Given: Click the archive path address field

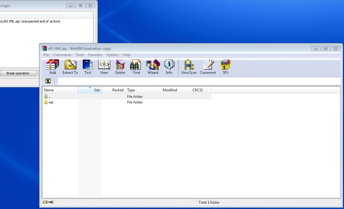Looking at the screenshot, I should pos(199,81).
